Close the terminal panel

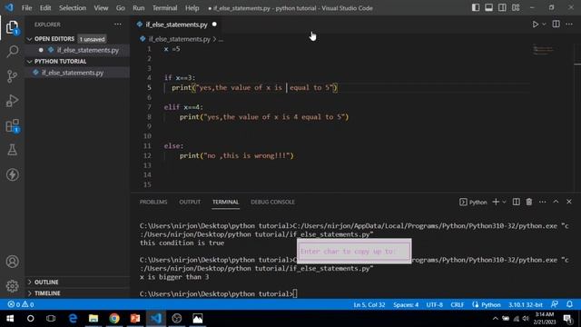click(569, 202)
